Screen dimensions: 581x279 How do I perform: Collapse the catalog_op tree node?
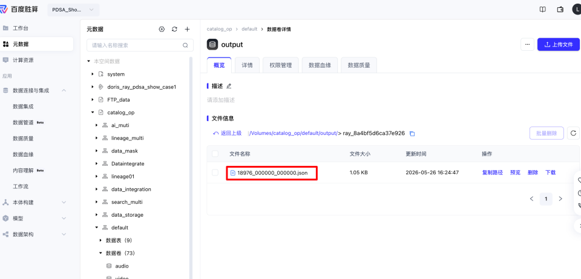[x=92, y=113]
